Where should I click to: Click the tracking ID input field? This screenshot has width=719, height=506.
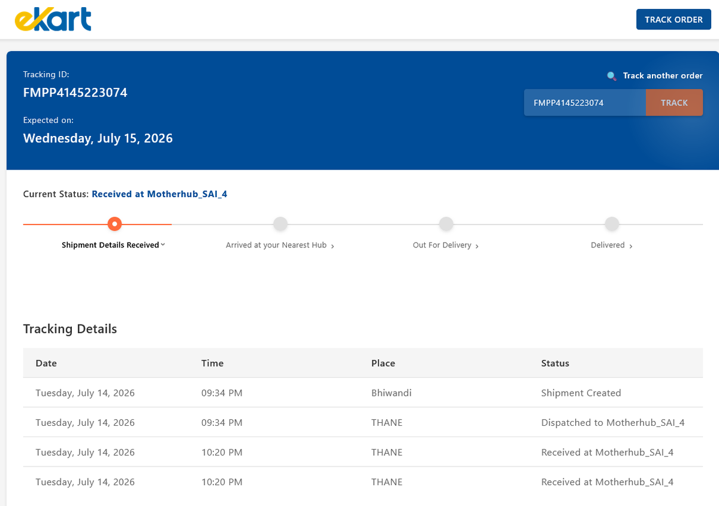[x=585, y=103]
